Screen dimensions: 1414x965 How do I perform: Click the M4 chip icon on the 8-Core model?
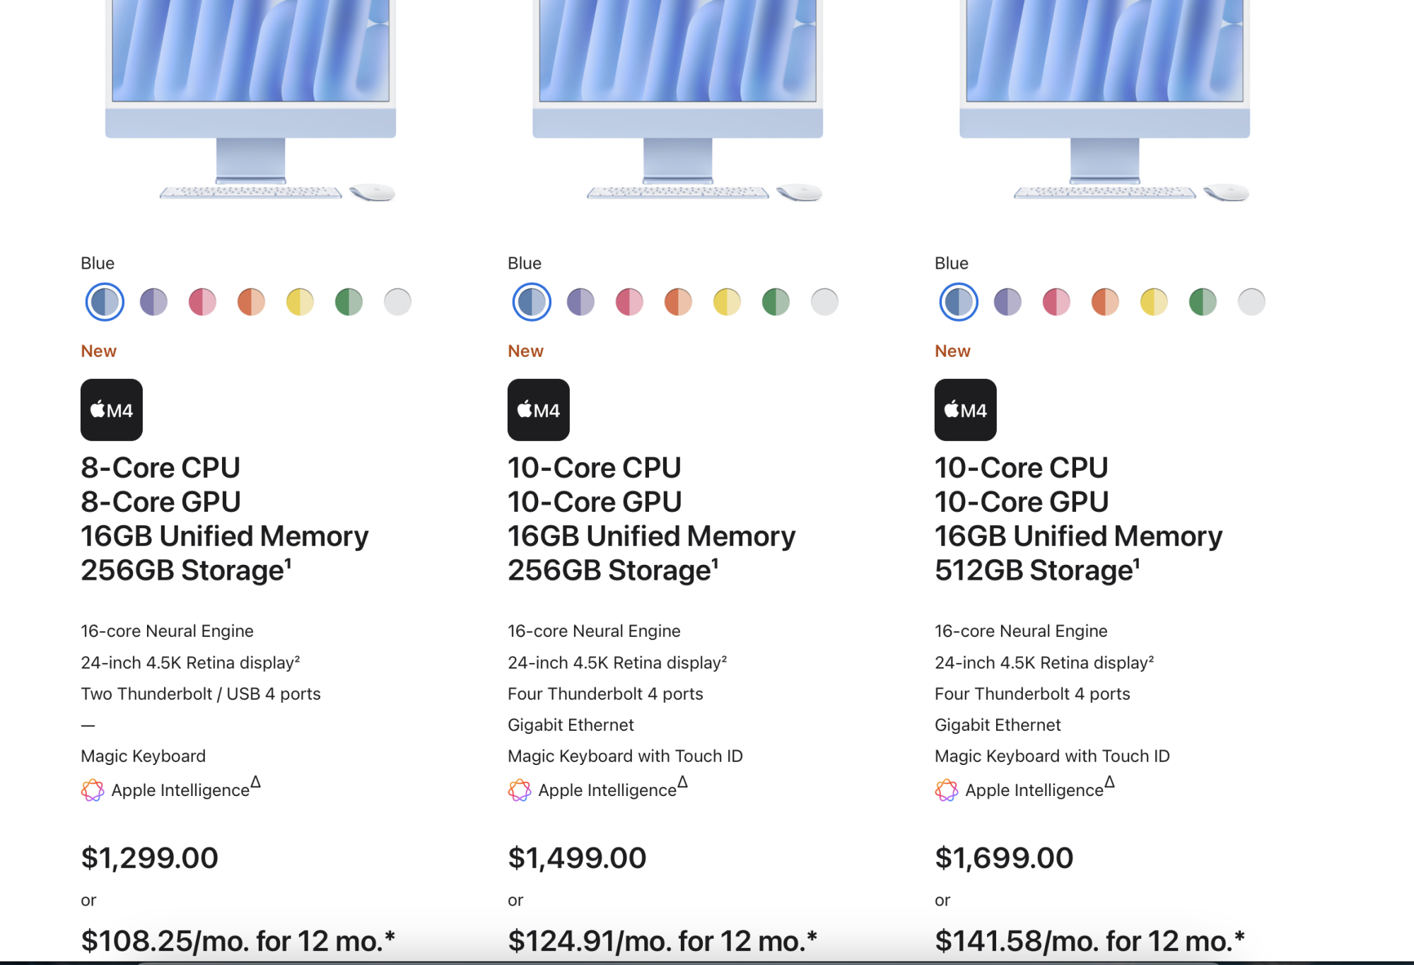click(x=112, y=410)
